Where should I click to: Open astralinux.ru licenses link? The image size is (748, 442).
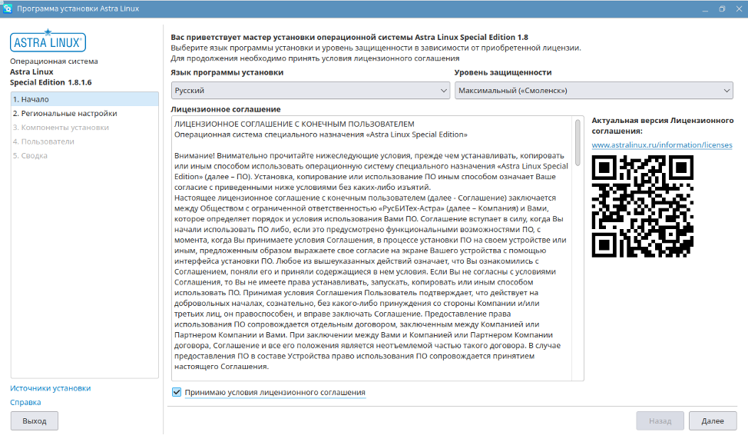(x=661, y=145)
